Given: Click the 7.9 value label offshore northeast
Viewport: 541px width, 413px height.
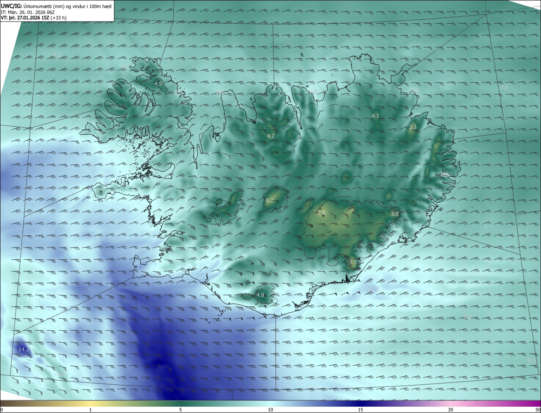Looking at the screenshot, I should point(504,87).
